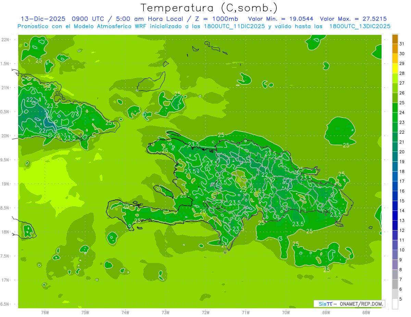This screenshot has width=411, height=317.
Task: Select the 'Z = 1000mb' level text
Action: pyautogui.click(x=217, y=19)
